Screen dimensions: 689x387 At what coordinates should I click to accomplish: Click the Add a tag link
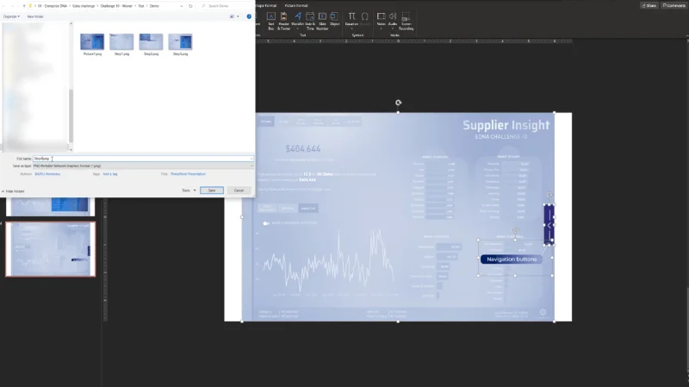tap(110, 174)
